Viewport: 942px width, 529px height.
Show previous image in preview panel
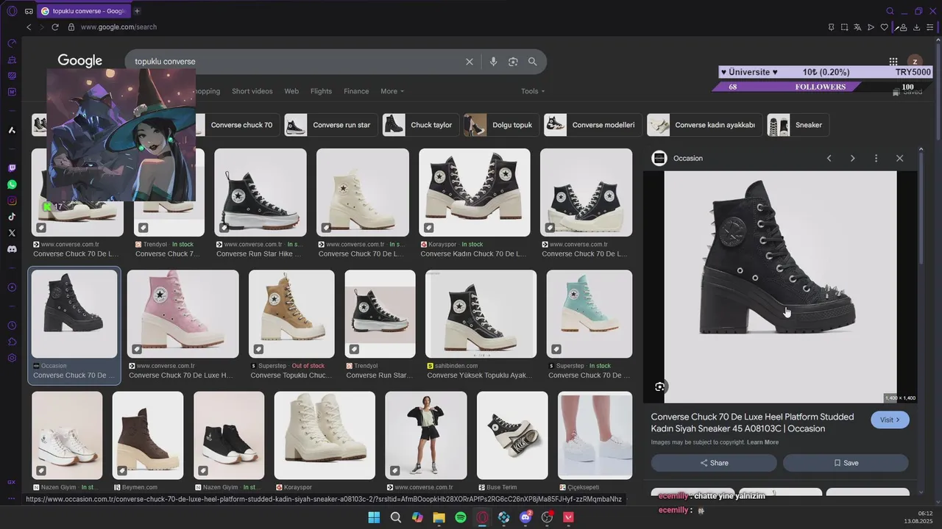coord(829,159)
